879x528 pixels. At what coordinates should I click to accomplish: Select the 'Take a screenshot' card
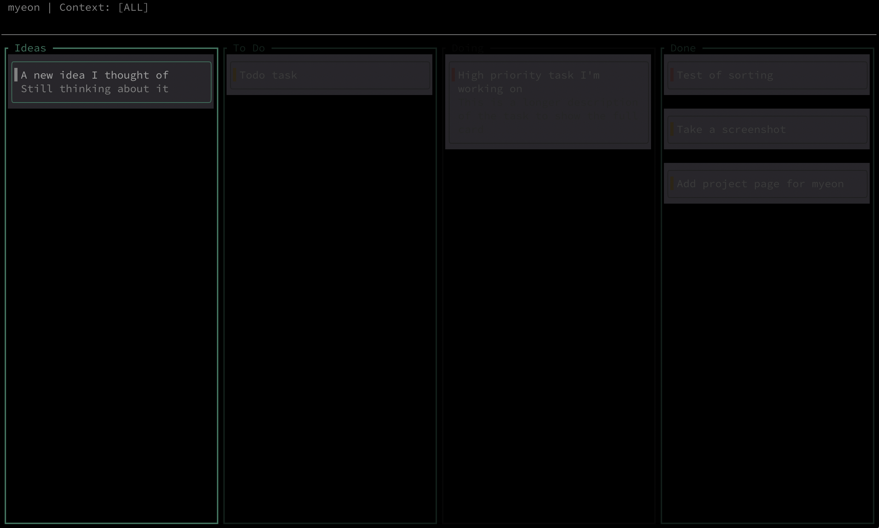point(731,130)
